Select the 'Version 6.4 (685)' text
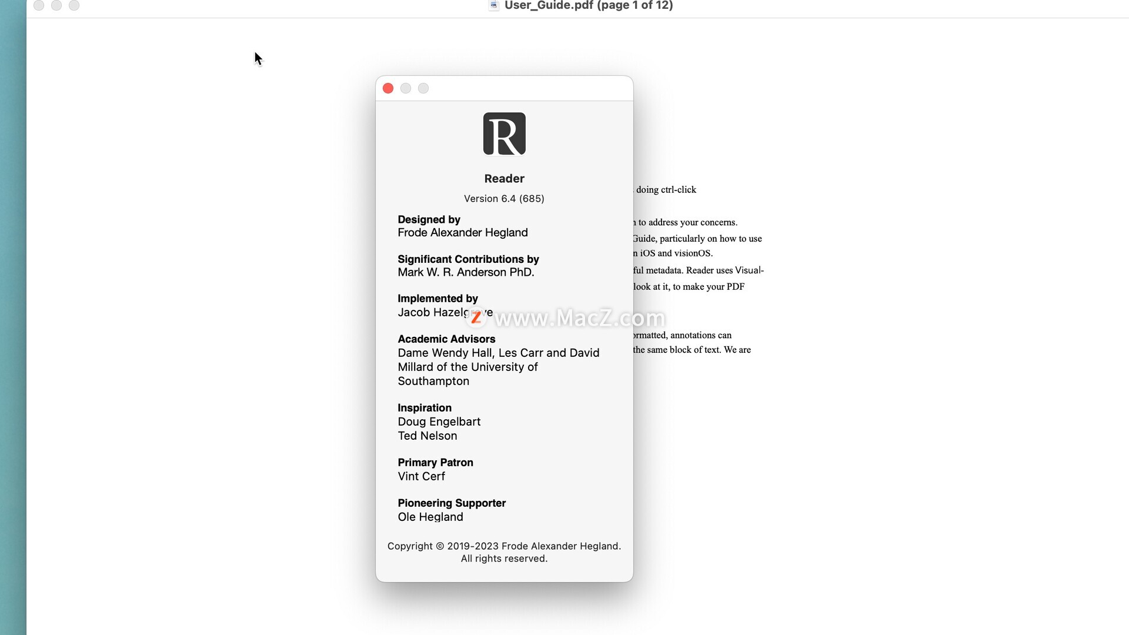The height and width of the screenshot is (635, 1129). [505, 199]
